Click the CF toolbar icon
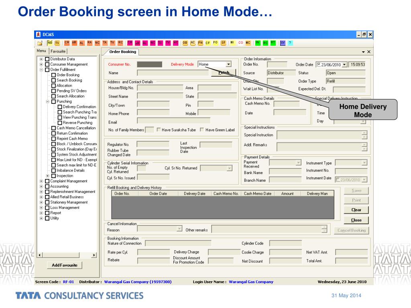The image size is (411, 308). 208,43
